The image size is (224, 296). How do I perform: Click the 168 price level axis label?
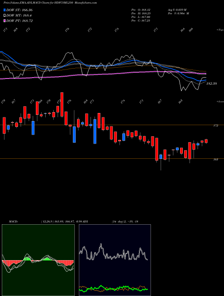point(215,159)
